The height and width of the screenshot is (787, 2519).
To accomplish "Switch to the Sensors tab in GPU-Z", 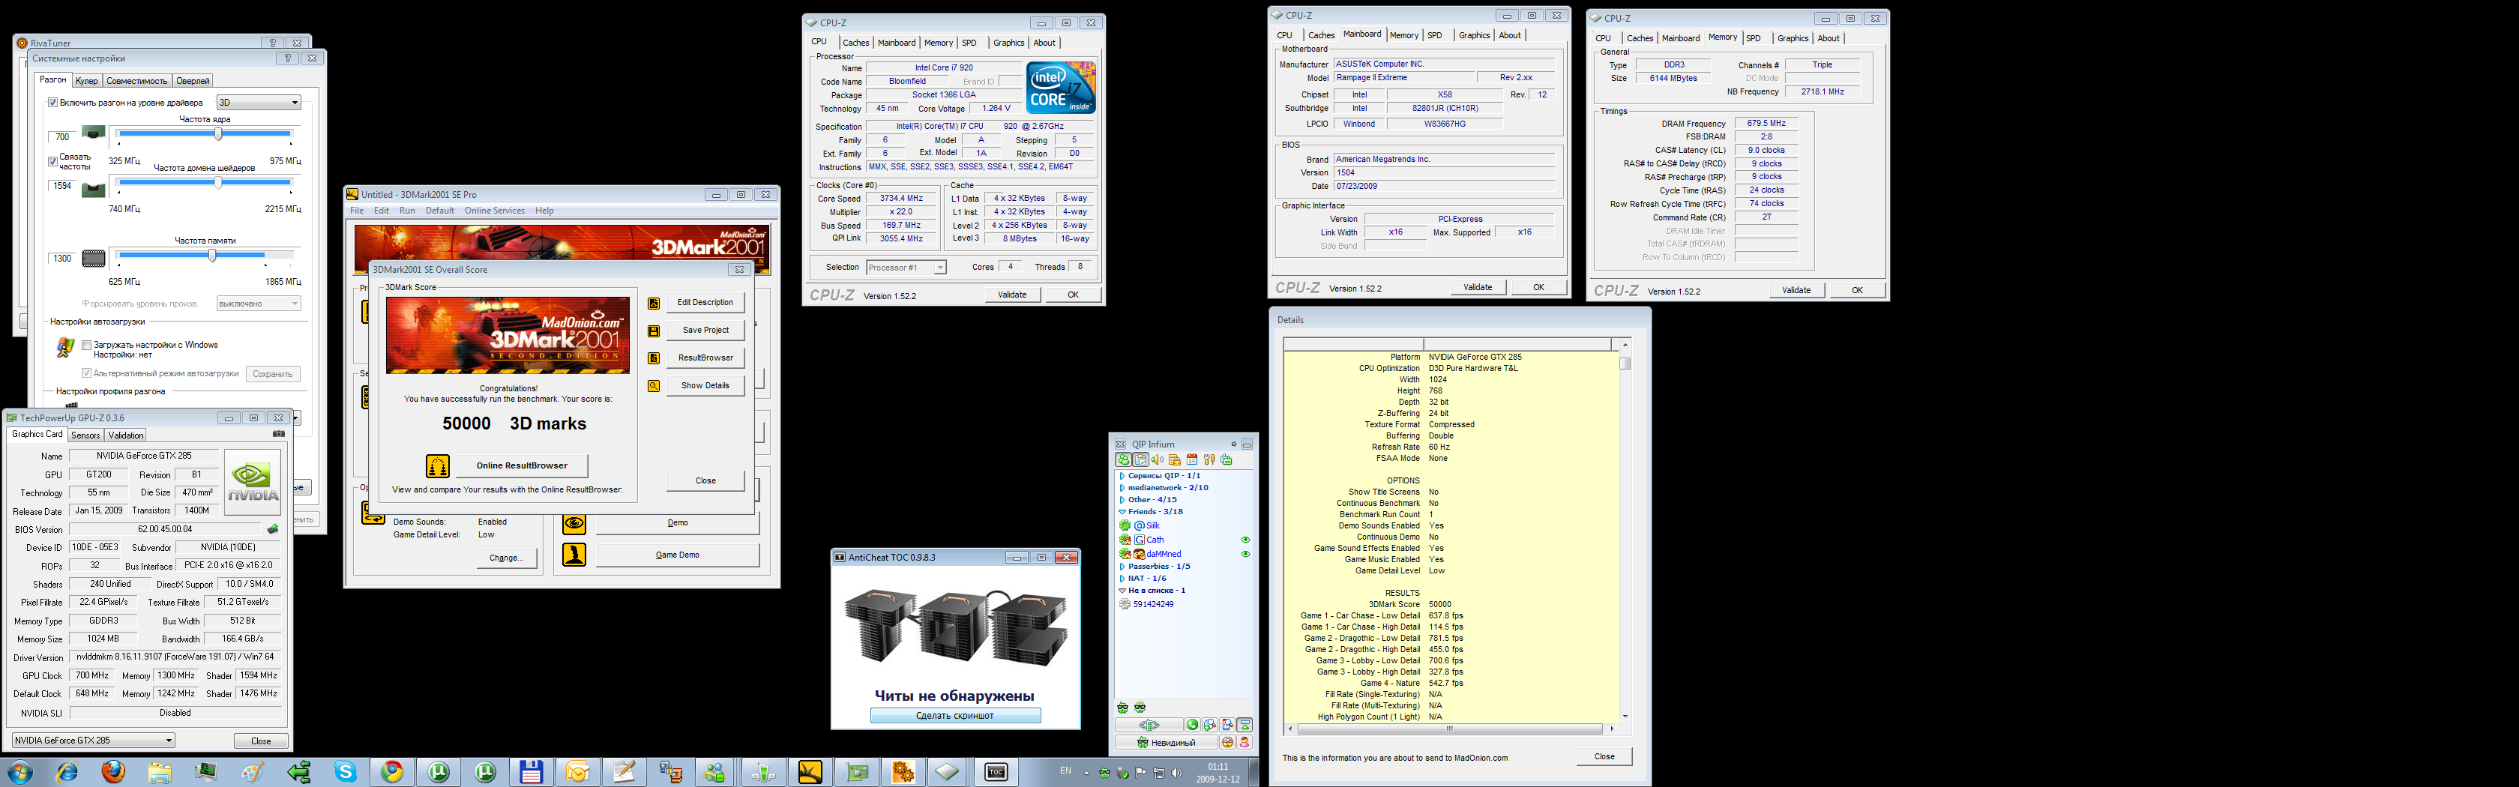I will (85, 435).
